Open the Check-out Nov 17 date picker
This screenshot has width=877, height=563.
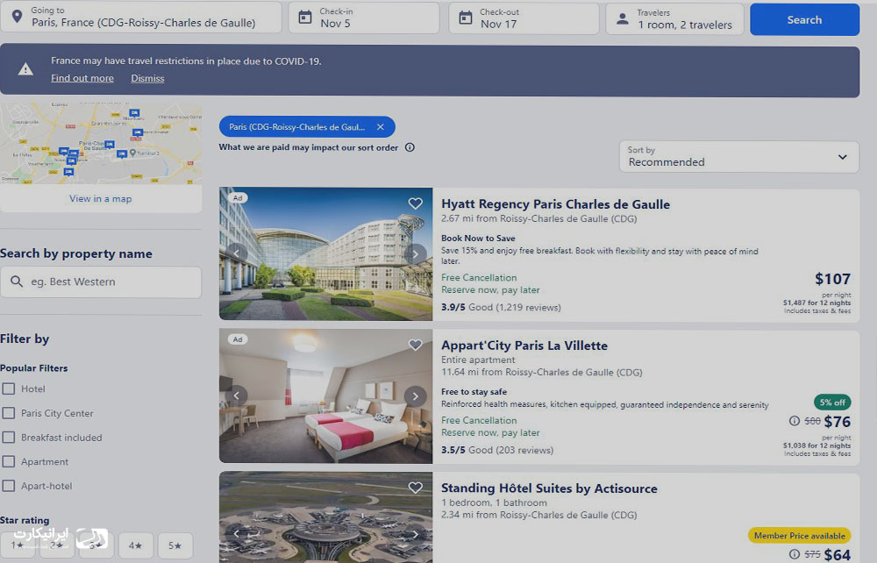click(524, 18)
